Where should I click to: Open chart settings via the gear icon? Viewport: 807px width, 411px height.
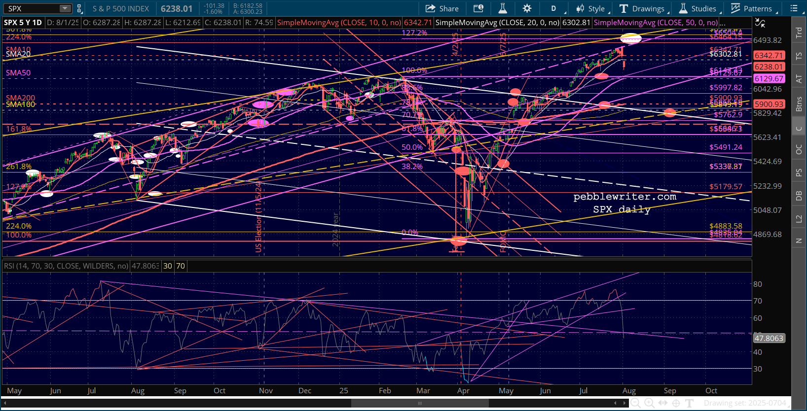[527, 8]
